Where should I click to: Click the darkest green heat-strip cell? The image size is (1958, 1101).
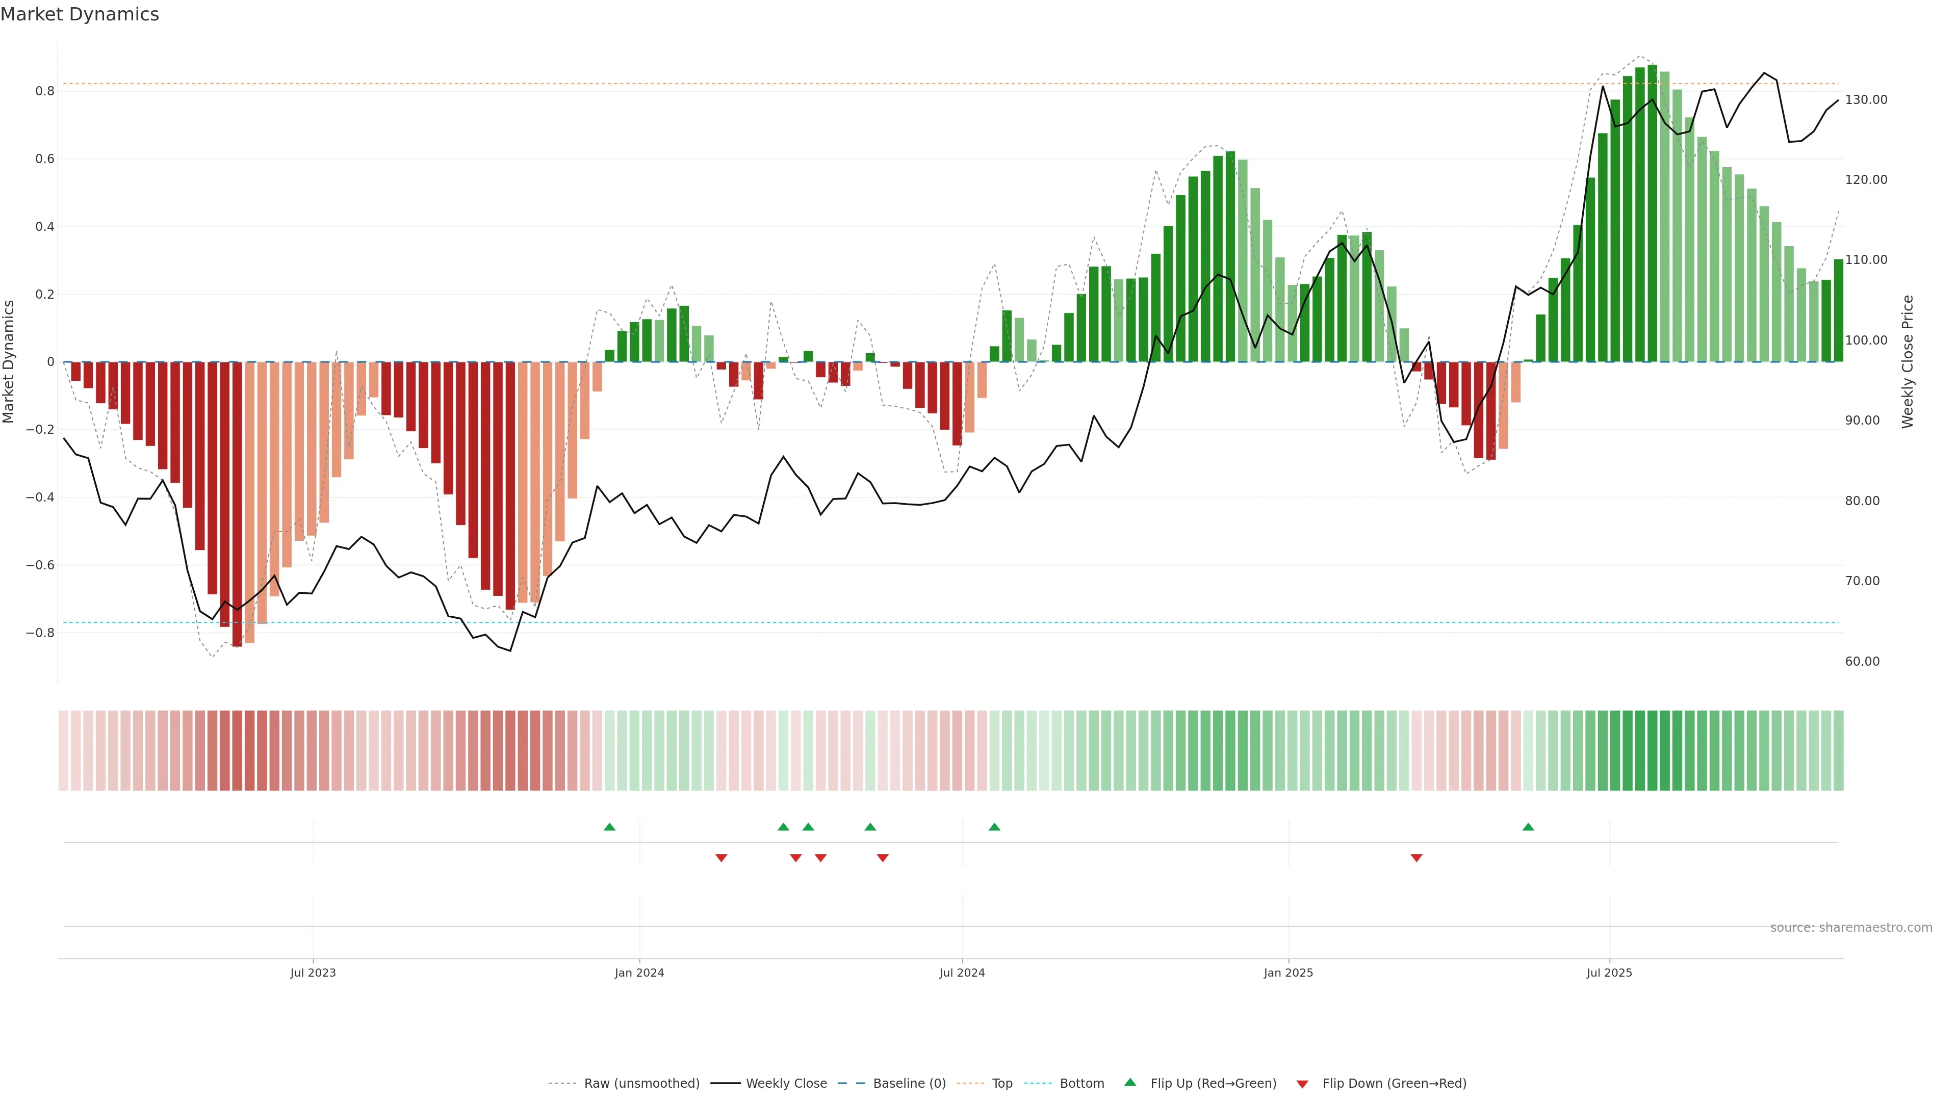click(x=1653, y=751)
